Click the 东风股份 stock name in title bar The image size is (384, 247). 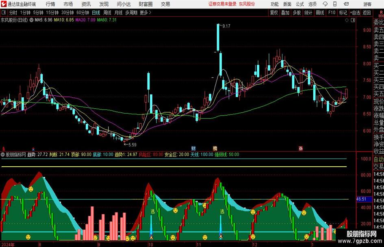click(x=247, y=4)
